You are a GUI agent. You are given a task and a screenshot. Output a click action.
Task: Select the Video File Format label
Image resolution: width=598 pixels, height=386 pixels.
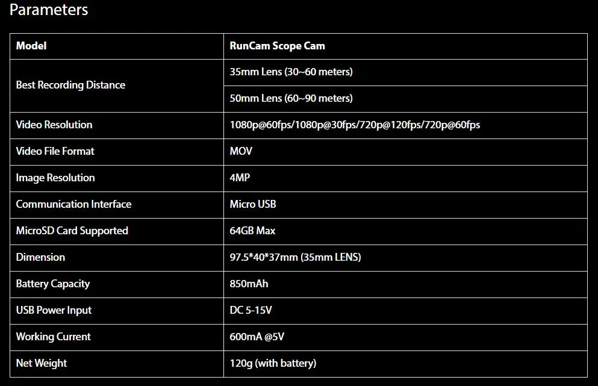coord(55,151)
